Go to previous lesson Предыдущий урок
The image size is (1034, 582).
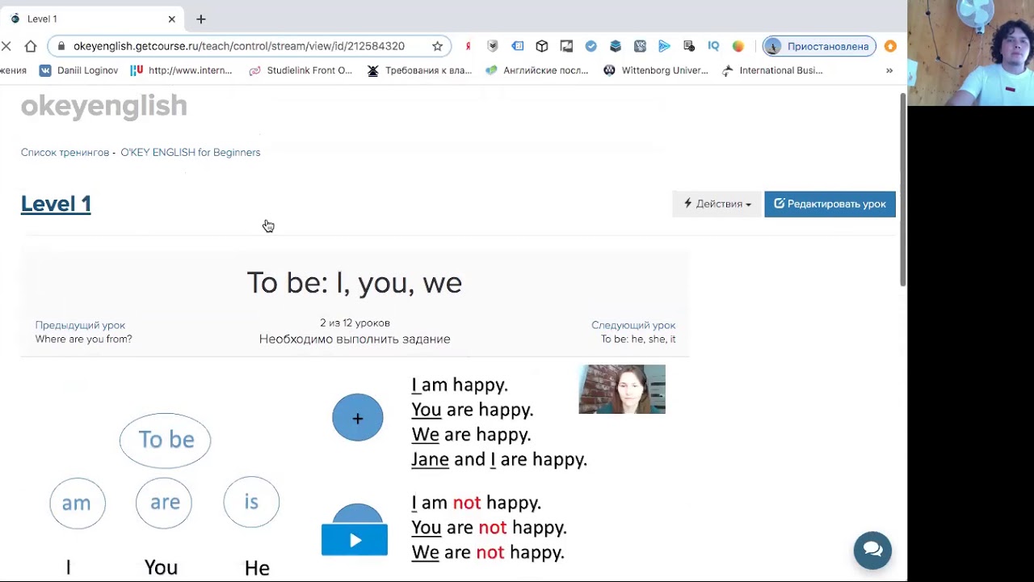pos(80,325)
